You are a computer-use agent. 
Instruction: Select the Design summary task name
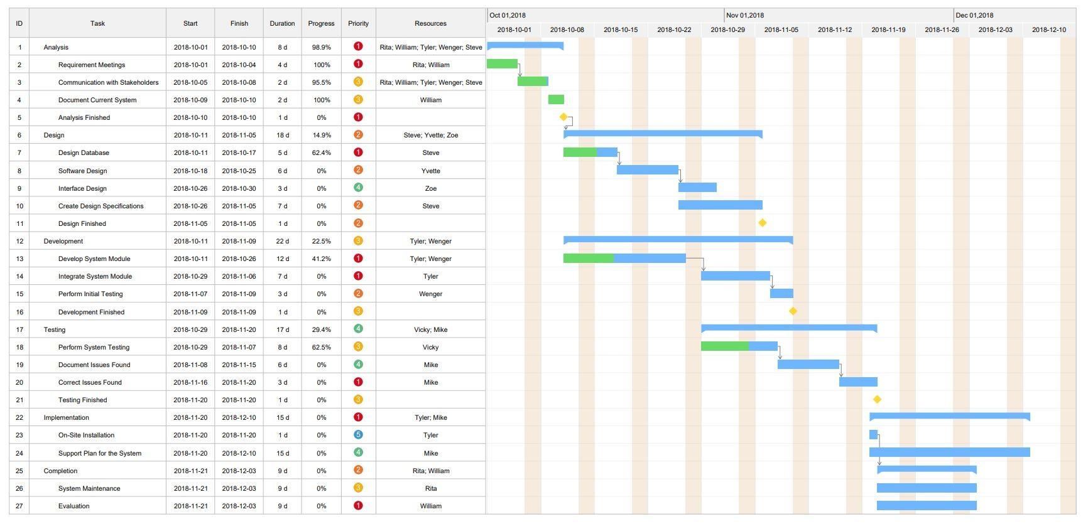tap(54, 135)
